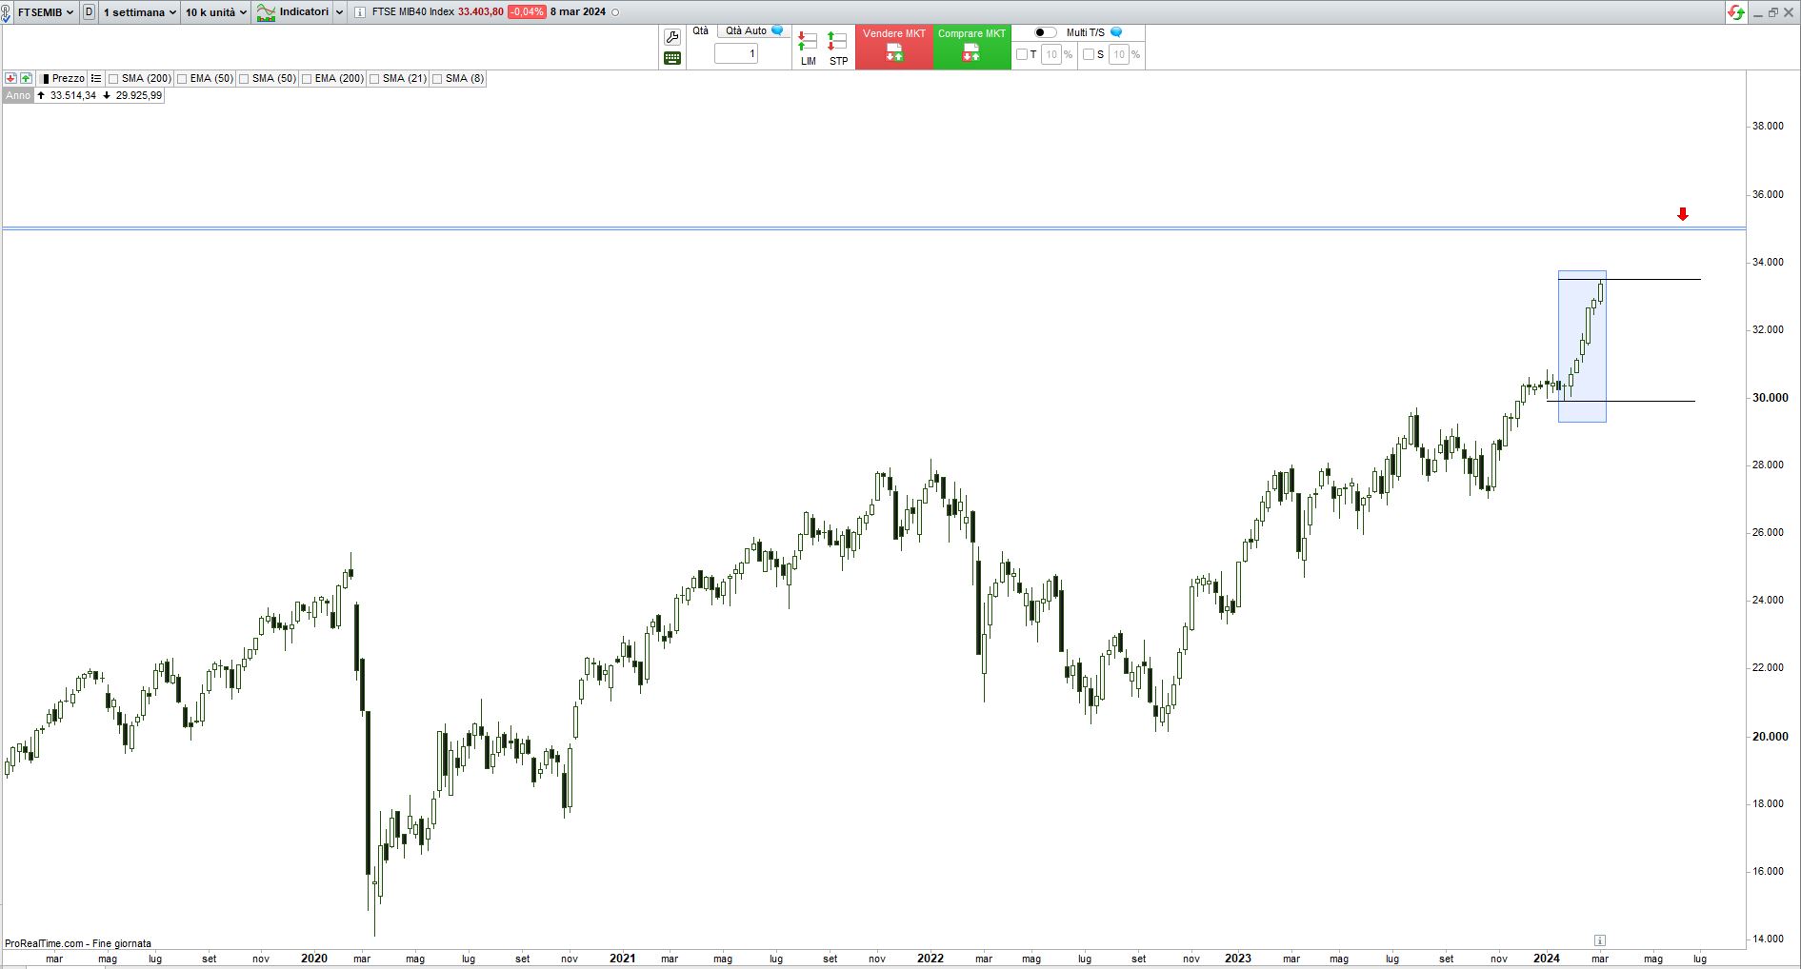Click the red-green trading arrows icon at top right

coord(1736,12)
